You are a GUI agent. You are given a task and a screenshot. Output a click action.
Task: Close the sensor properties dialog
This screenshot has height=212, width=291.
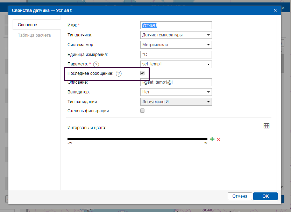click(x=275, y=10)
